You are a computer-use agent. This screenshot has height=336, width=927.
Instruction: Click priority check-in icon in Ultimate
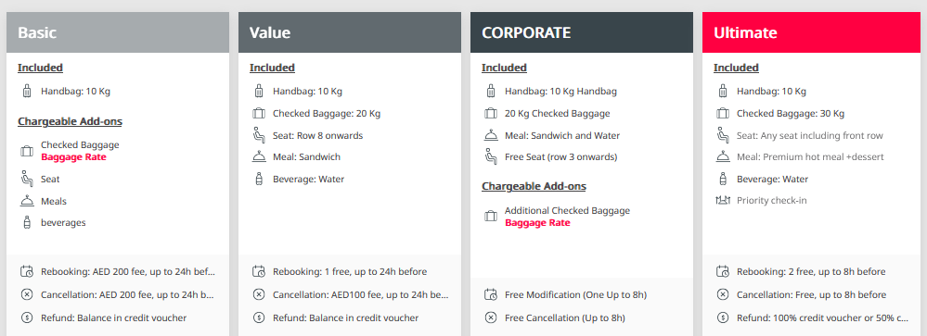pyautogui.click(x=723, y=201)
